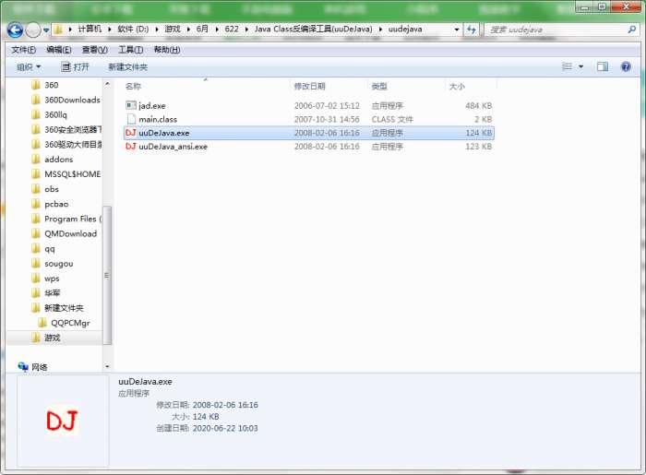The image size is (646, 475).
Task: Expand arrow after 游戏 breadcrumb
Action: pyautogui.click(x=188, y=30)
